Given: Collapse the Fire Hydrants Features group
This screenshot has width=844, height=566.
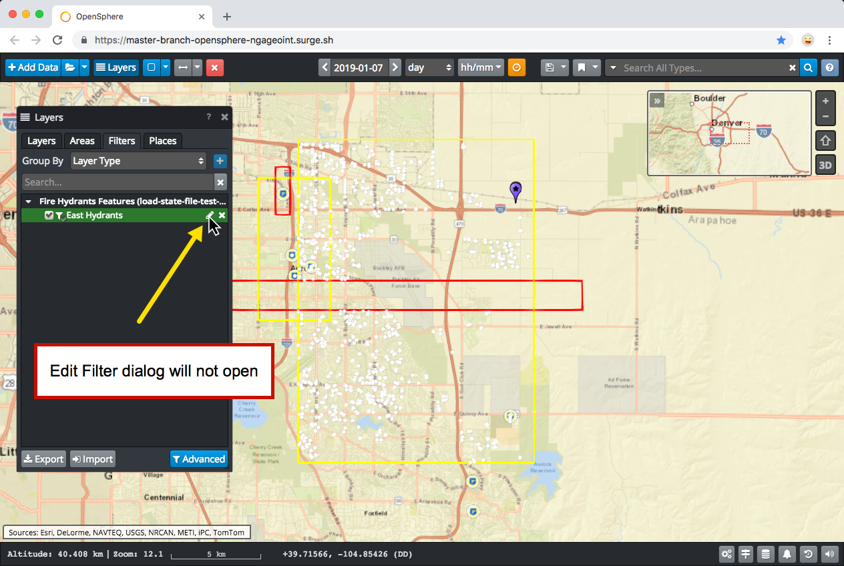Looking at the screenshot, I should 27,201.
